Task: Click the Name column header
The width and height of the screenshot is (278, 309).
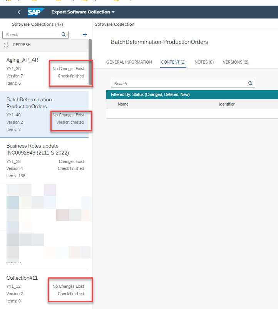Action: click(x=123, y=104)
